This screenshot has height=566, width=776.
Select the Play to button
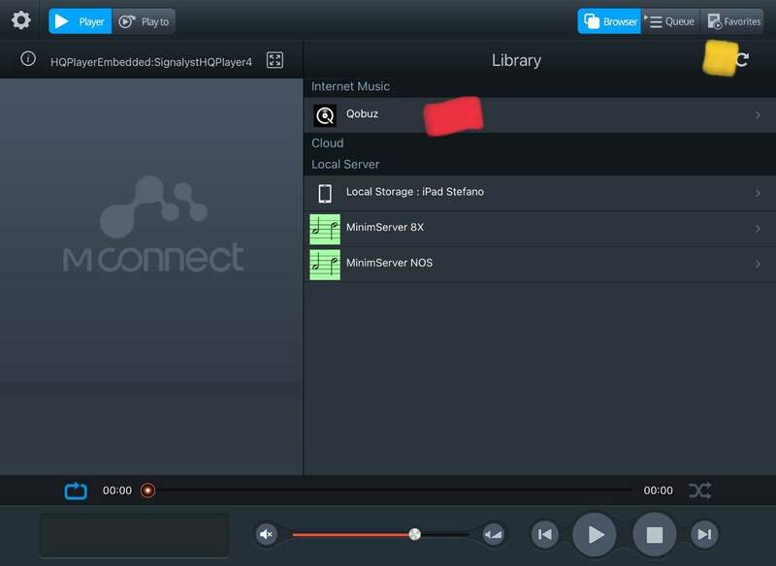145,21
